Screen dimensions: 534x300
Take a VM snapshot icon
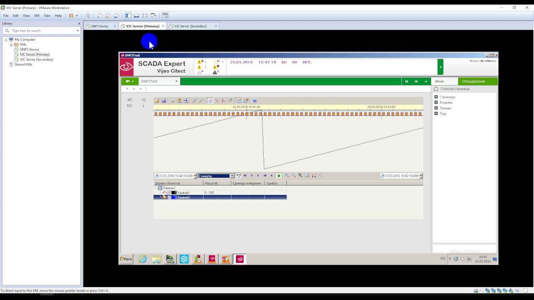(x=100, y=15)
